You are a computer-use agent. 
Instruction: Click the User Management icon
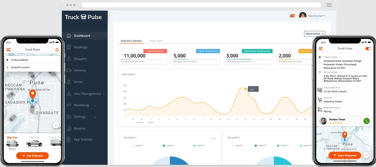(x=69, y=93)
